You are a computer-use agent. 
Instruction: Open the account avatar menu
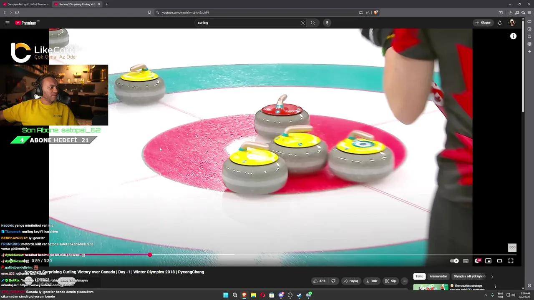tap(512, 22)
